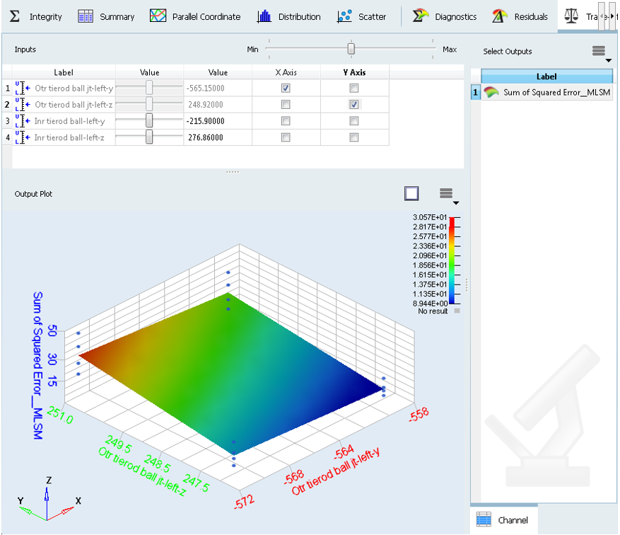
Task: Click Otr tierod ball jt-left-y label
Action: pos(74,88)
